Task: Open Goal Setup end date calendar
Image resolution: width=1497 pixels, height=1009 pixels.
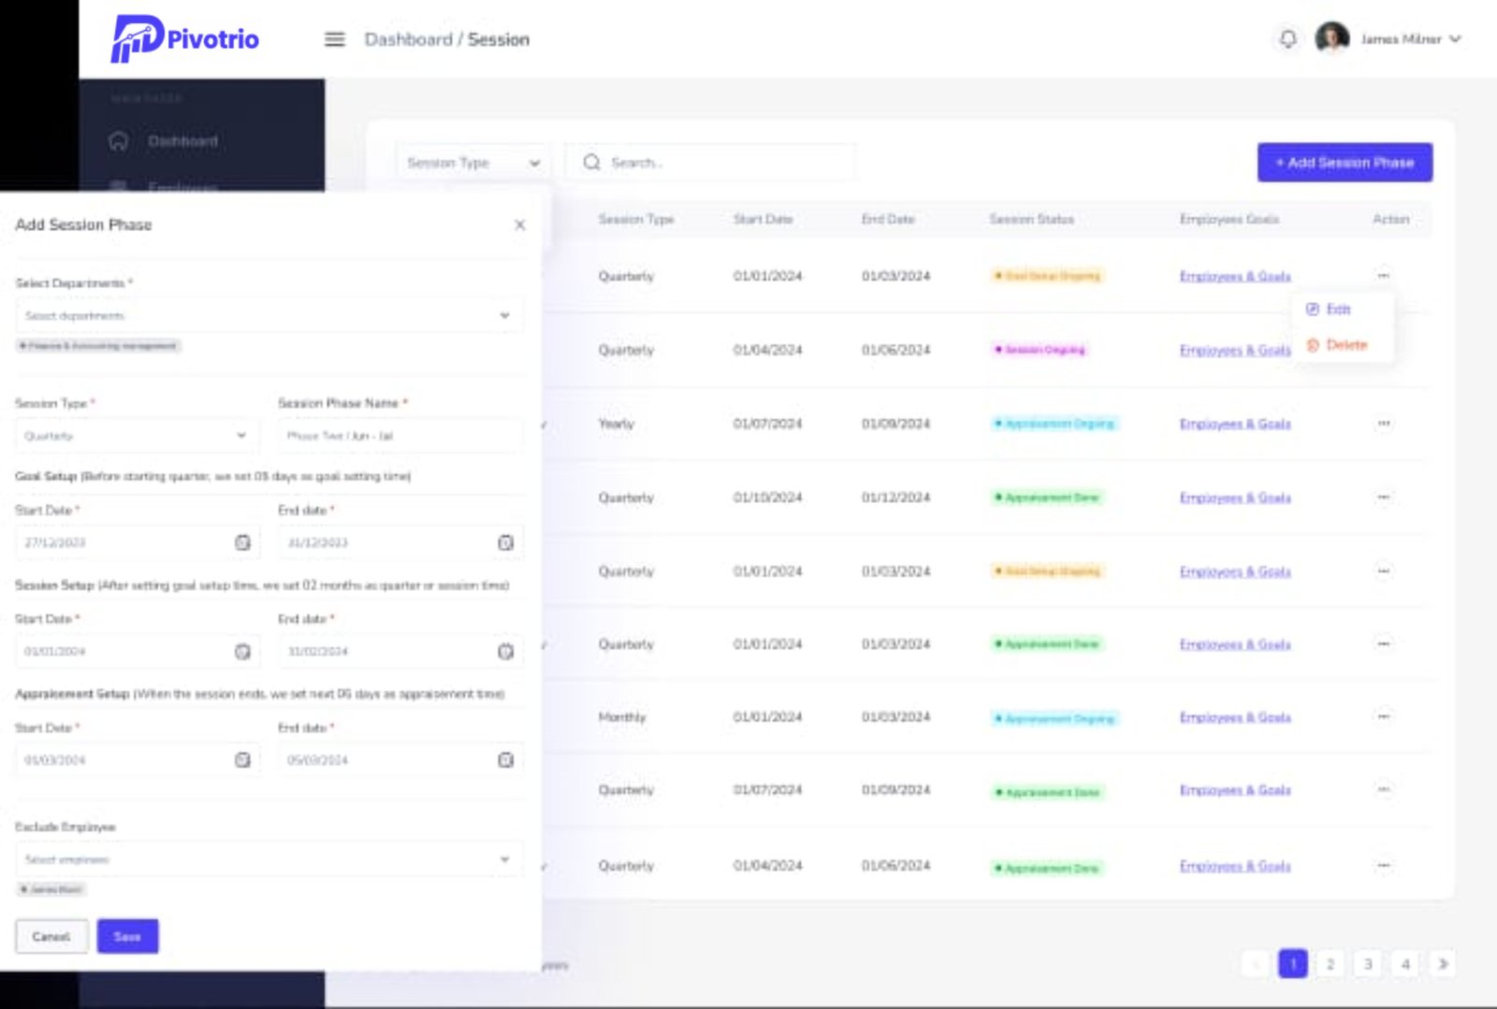Action: (505, 543)
